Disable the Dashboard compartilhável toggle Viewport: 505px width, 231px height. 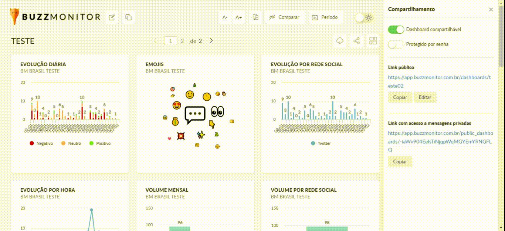click(396, 30)
